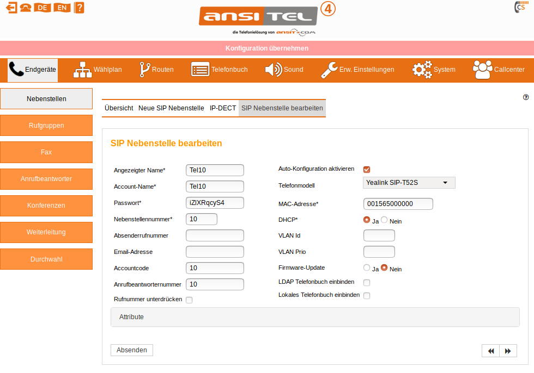Switch to the IP-DECT tab
Screen dimensions: 534x373
223,108
